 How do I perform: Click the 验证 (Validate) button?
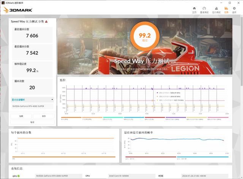[x=32, y=122]
